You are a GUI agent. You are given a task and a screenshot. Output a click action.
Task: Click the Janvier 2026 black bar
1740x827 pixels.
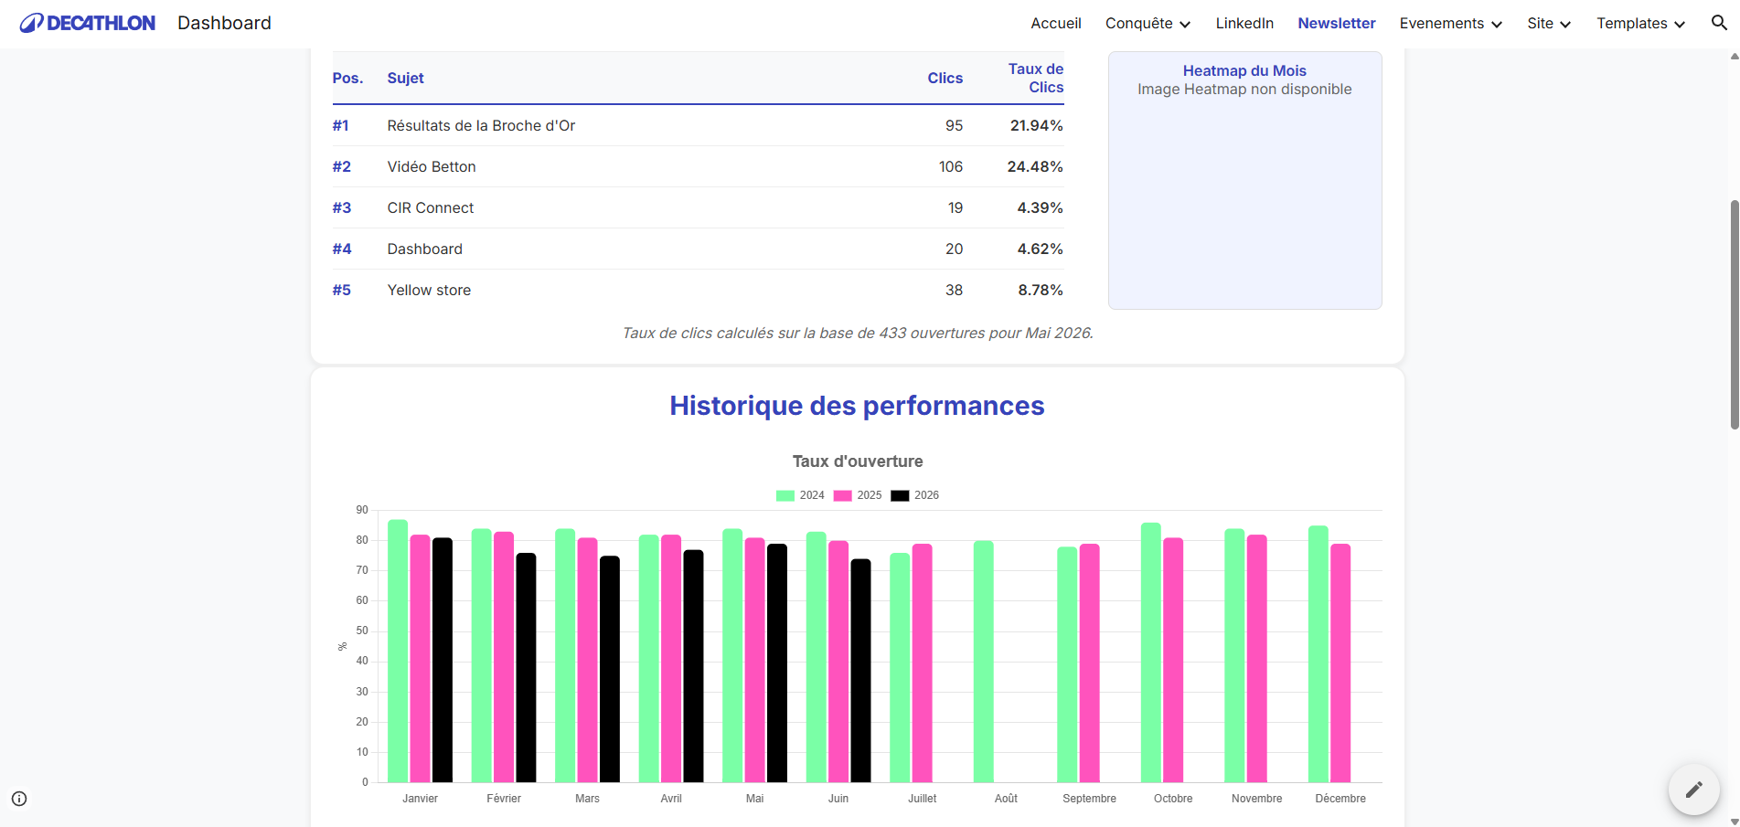443,660
